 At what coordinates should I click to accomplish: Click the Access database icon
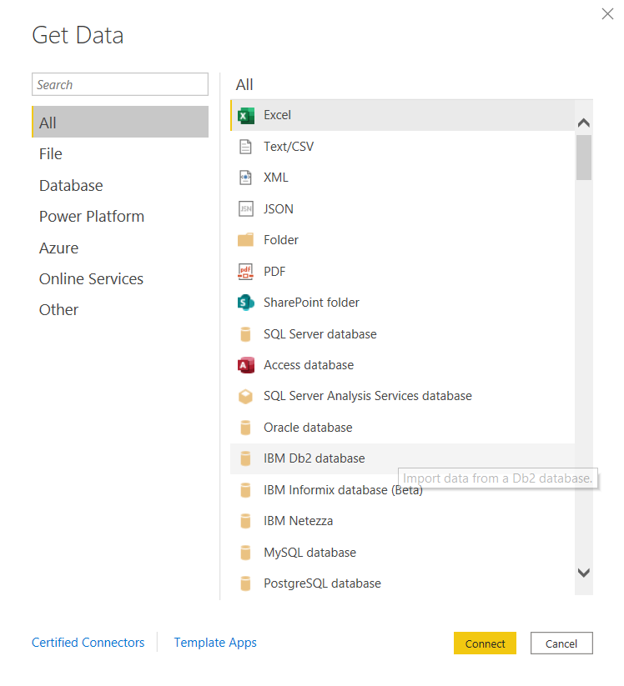coord(245,365)
